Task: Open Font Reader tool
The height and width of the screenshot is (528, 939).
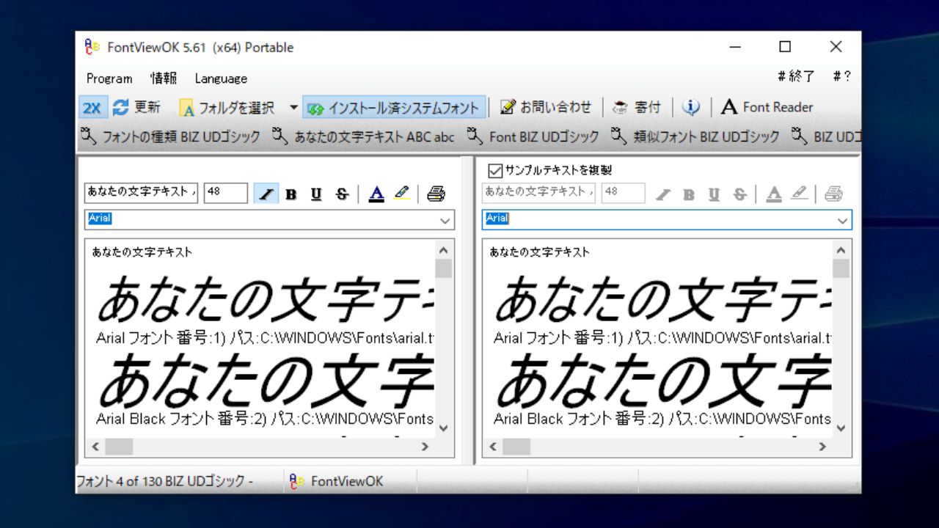Action: tap(767, 107)
